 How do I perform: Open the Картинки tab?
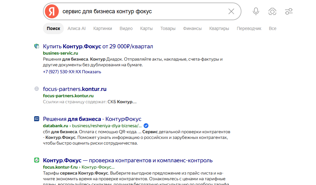103,29
